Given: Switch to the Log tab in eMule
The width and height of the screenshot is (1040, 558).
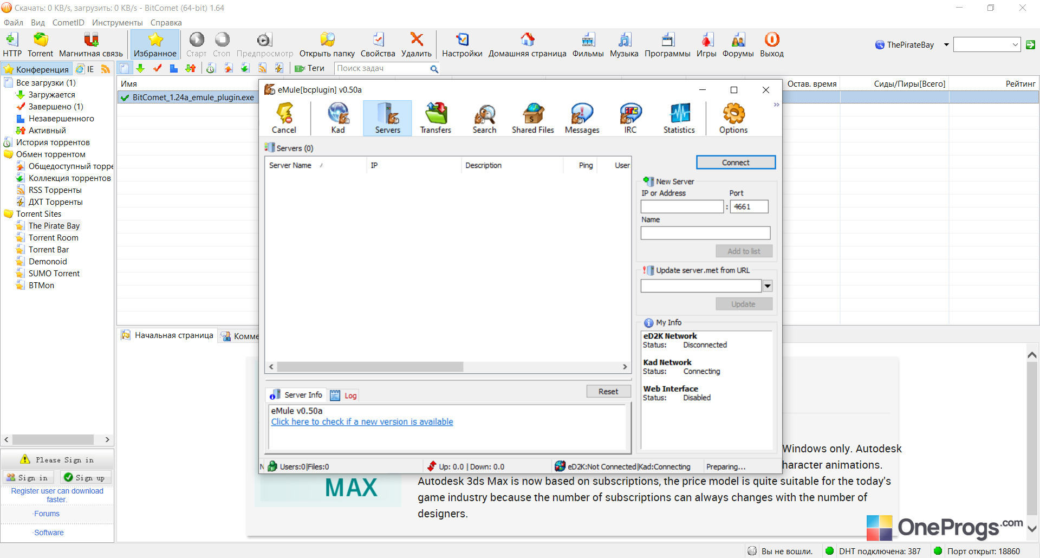Looking at the screenshot, I should coord(344,395).
